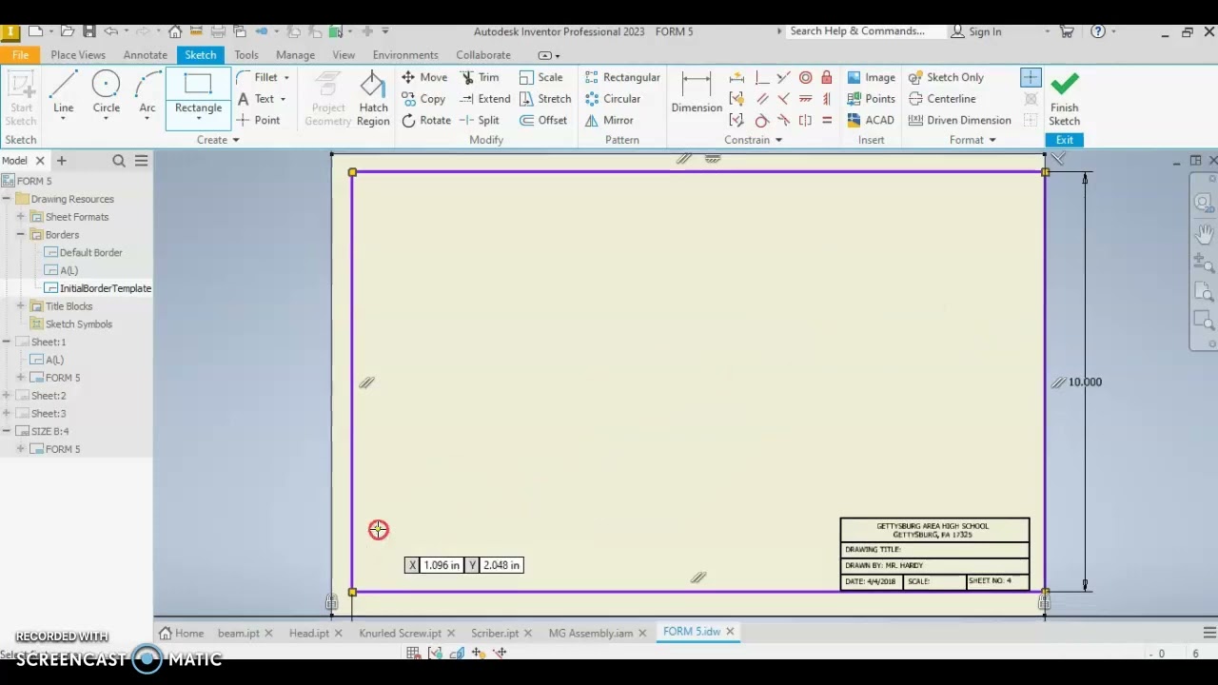The image size is (1218, 685).
Task: Apply the Concentric constraint
Action: [x=805, y=77]
